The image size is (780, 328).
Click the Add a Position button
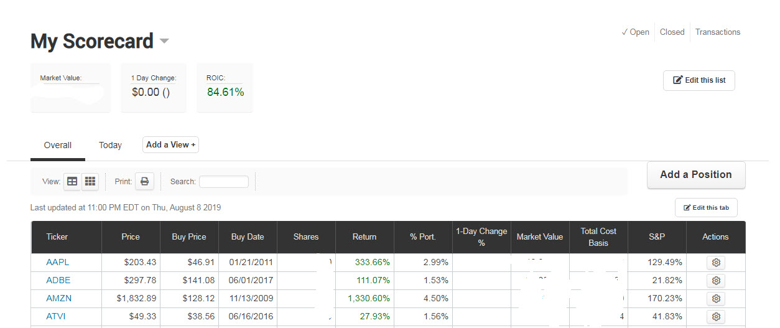tap(696, 175)
